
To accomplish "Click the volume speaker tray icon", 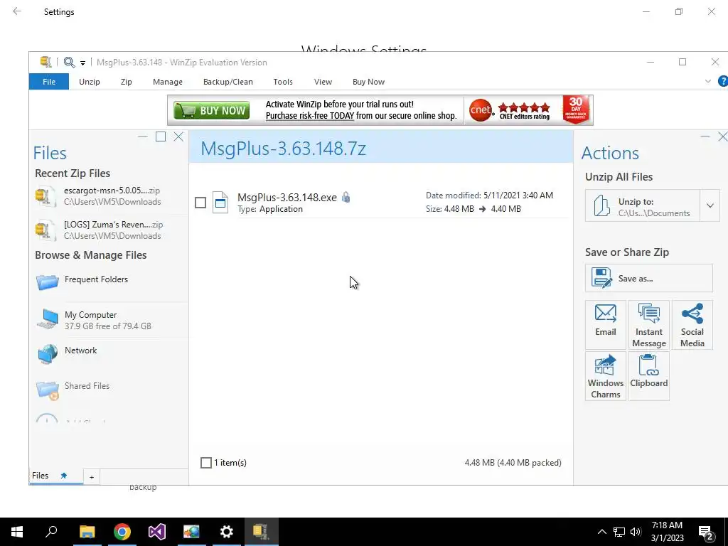I will (x=636, y=532).
